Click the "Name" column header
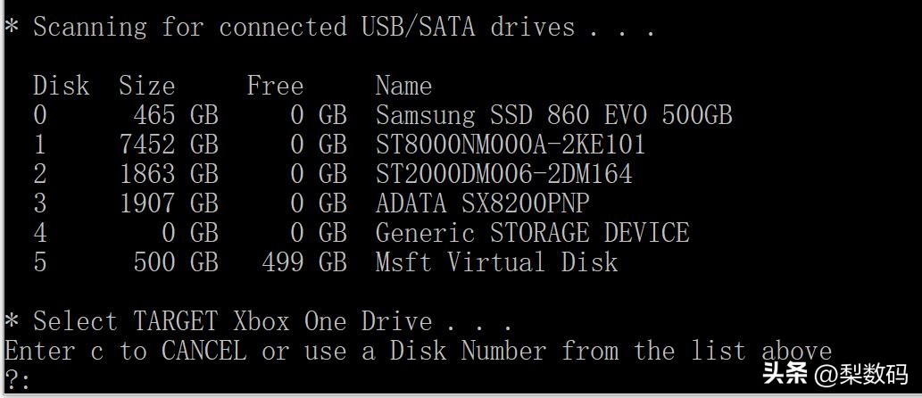This screenshot has width=922, height=398. (x=403, y=86)
